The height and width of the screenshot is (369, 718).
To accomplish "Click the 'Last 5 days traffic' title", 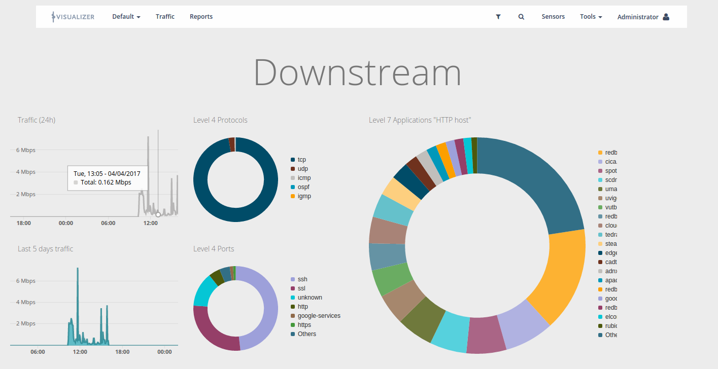I will click(x=45, y=249).
